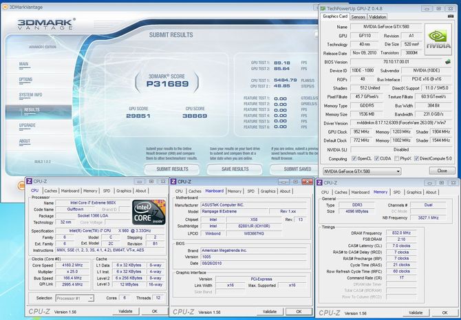Open the About section in 3DMark Vantage
Screen dimensions: 461x320
[x=25, y=141]
